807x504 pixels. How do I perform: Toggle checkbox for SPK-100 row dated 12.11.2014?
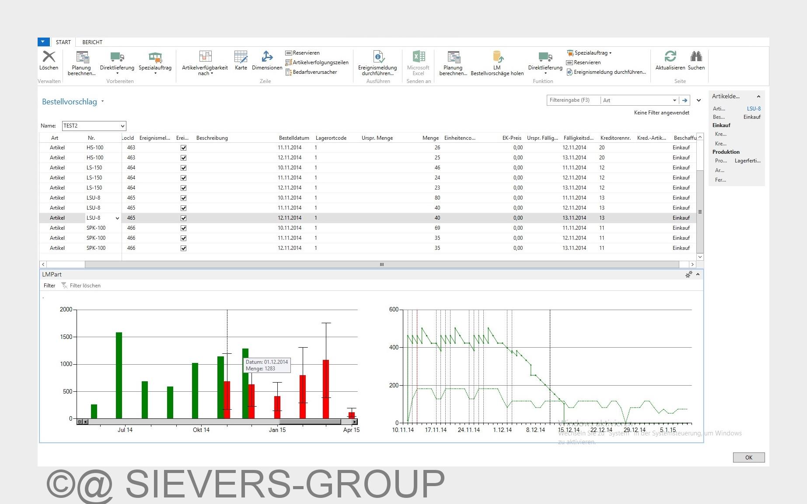click(x=184, y=248)
